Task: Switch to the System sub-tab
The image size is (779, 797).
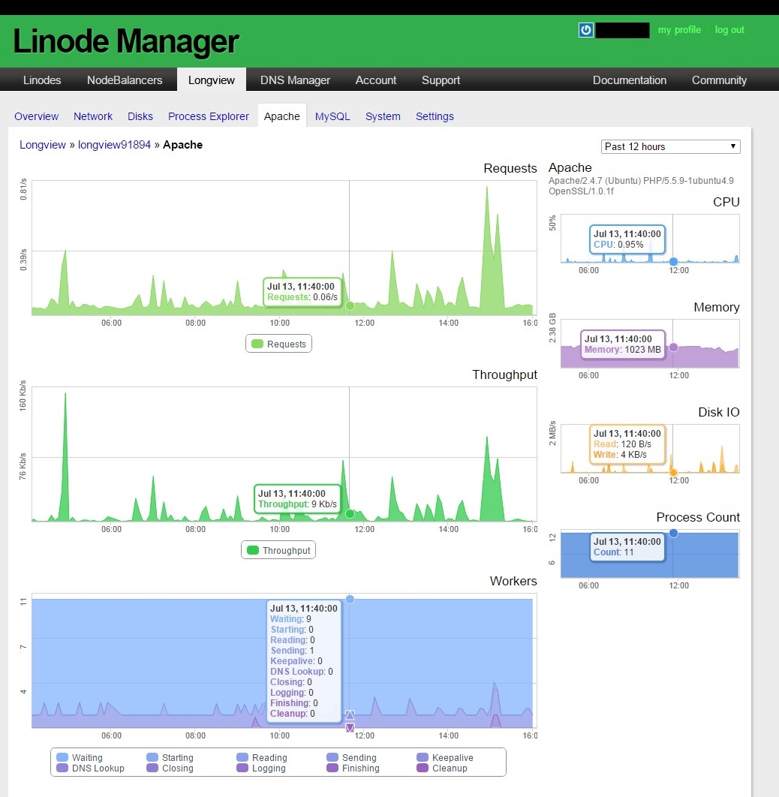Action: pos(383,116)
